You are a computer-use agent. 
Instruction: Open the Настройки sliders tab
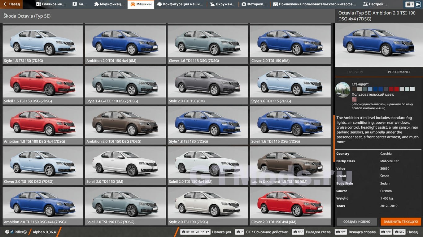[375, 4]
